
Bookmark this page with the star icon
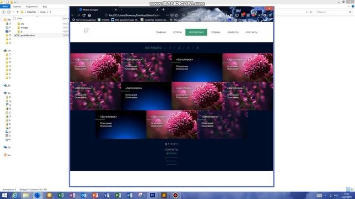coord(176,15)
